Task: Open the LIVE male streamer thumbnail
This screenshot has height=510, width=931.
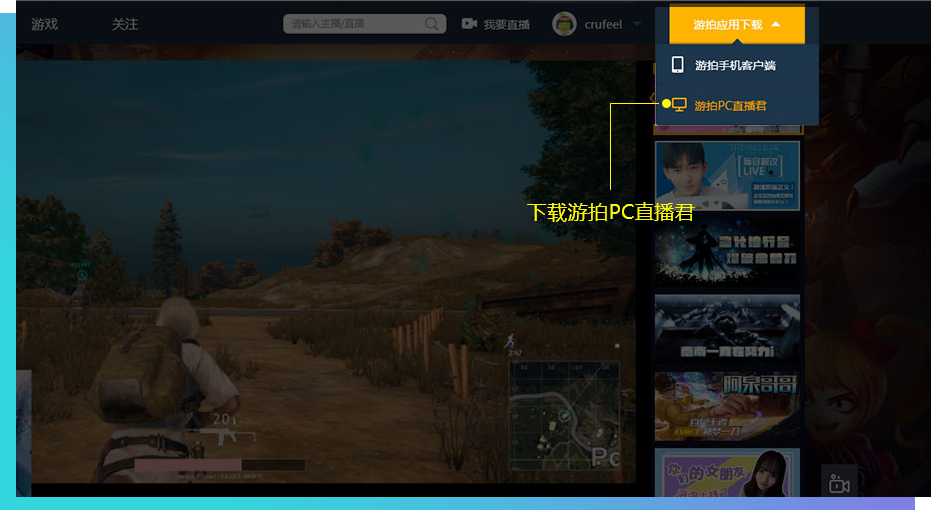Action: (x=726, y=176)
